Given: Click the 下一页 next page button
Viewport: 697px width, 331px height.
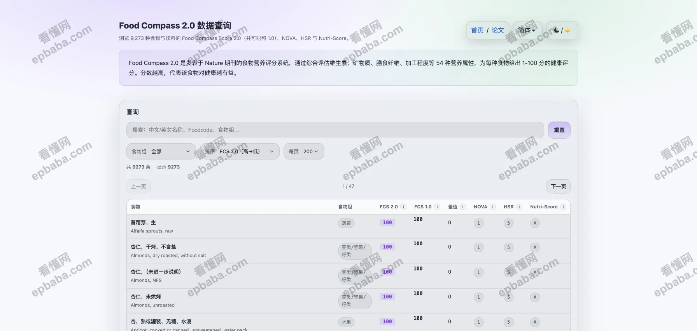Looking at the screenshot, I should point(559,186).
